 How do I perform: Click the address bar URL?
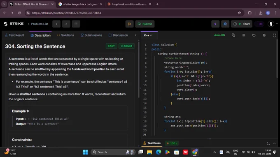(66, 13)
